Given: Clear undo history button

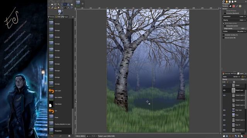Looking at the screenshot, I should tap(69, 136).
